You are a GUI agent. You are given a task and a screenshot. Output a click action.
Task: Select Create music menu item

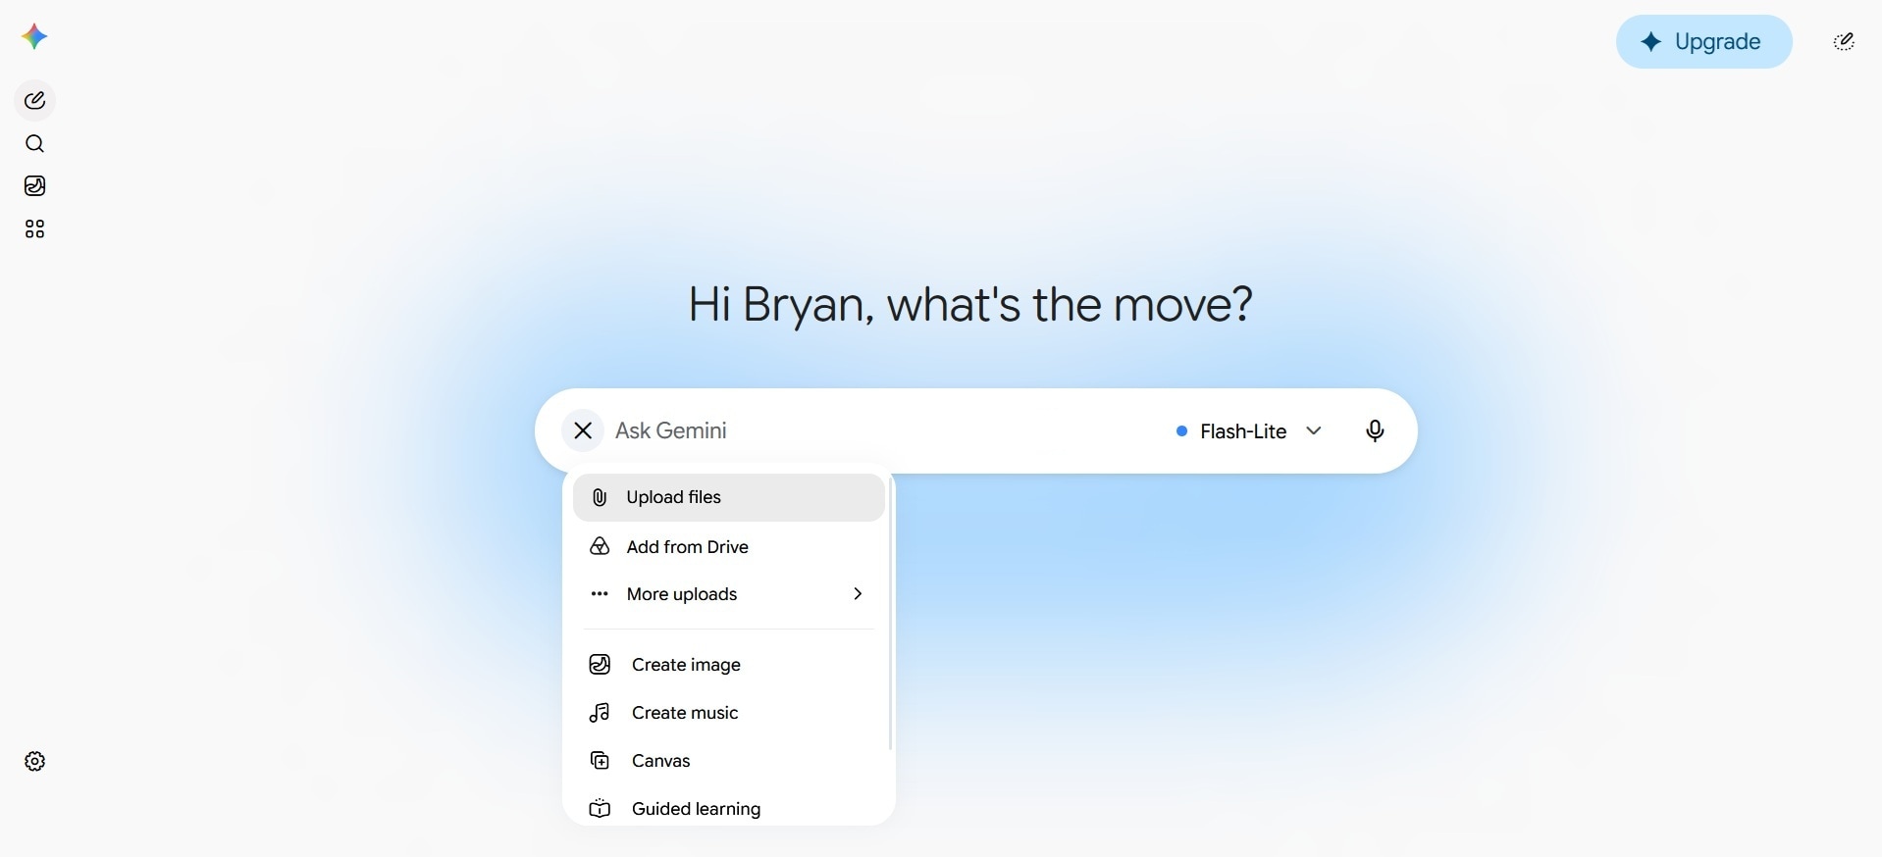[729, 713]
